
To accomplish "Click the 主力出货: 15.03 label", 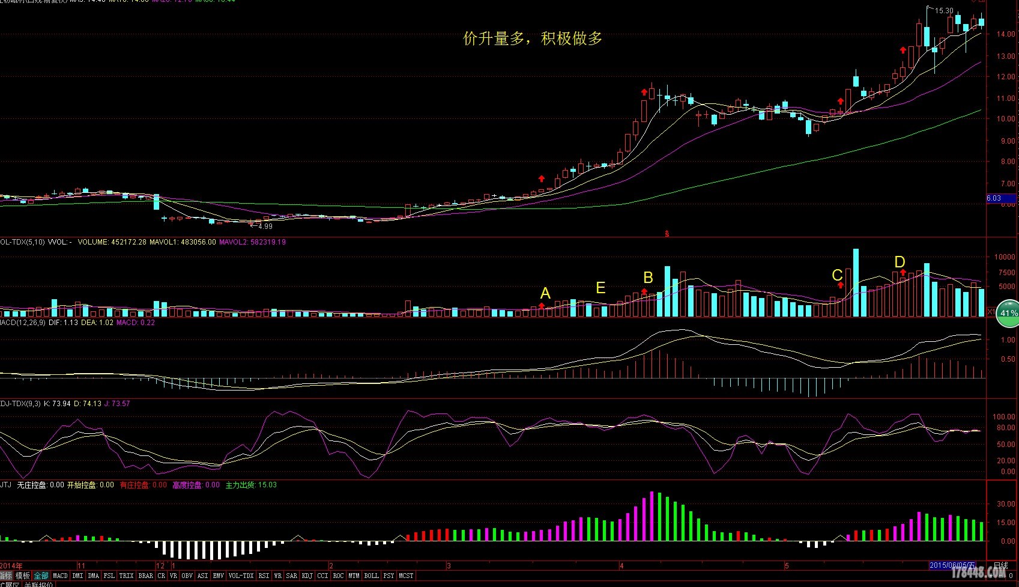I will coord(251,485).
